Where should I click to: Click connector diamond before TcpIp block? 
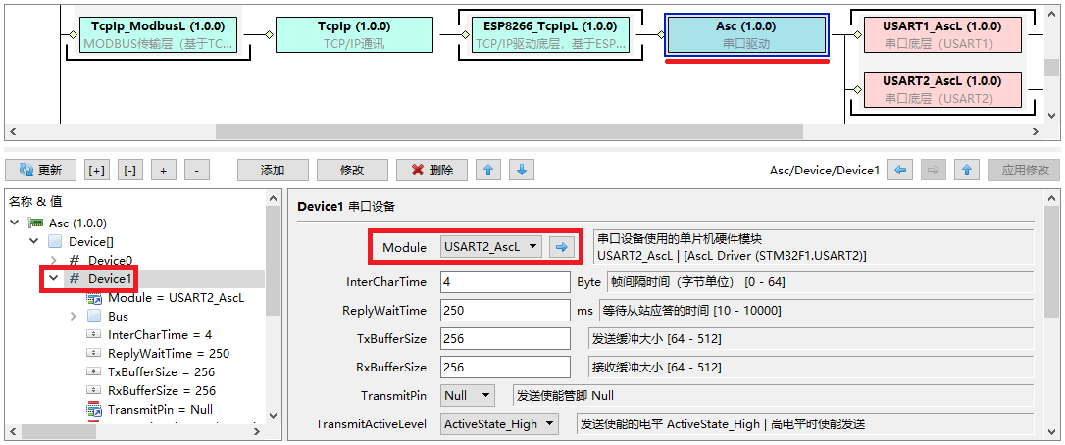point(269,34)
